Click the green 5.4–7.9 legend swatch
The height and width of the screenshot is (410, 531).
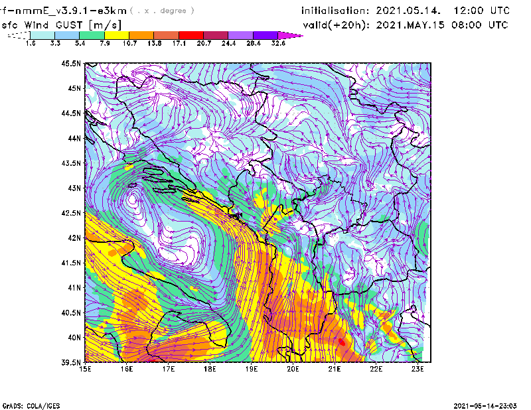tap(92, 35)
